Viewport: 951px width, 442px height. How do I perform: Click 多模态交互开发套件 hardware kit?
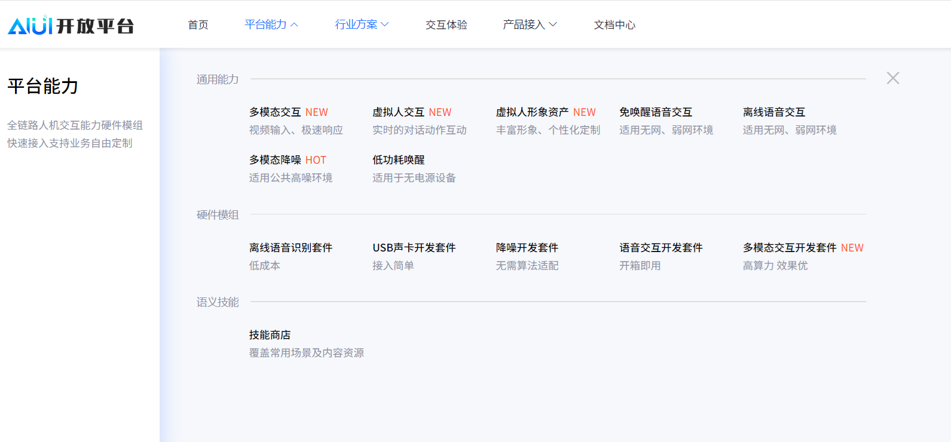click(x=789, y=248)
